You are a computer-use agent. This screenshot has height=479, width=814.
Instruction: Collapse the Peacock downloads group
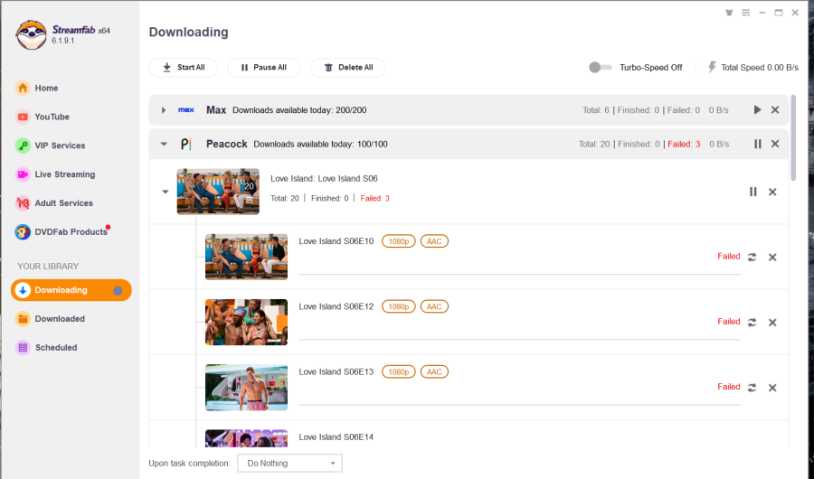click(164, 145)
